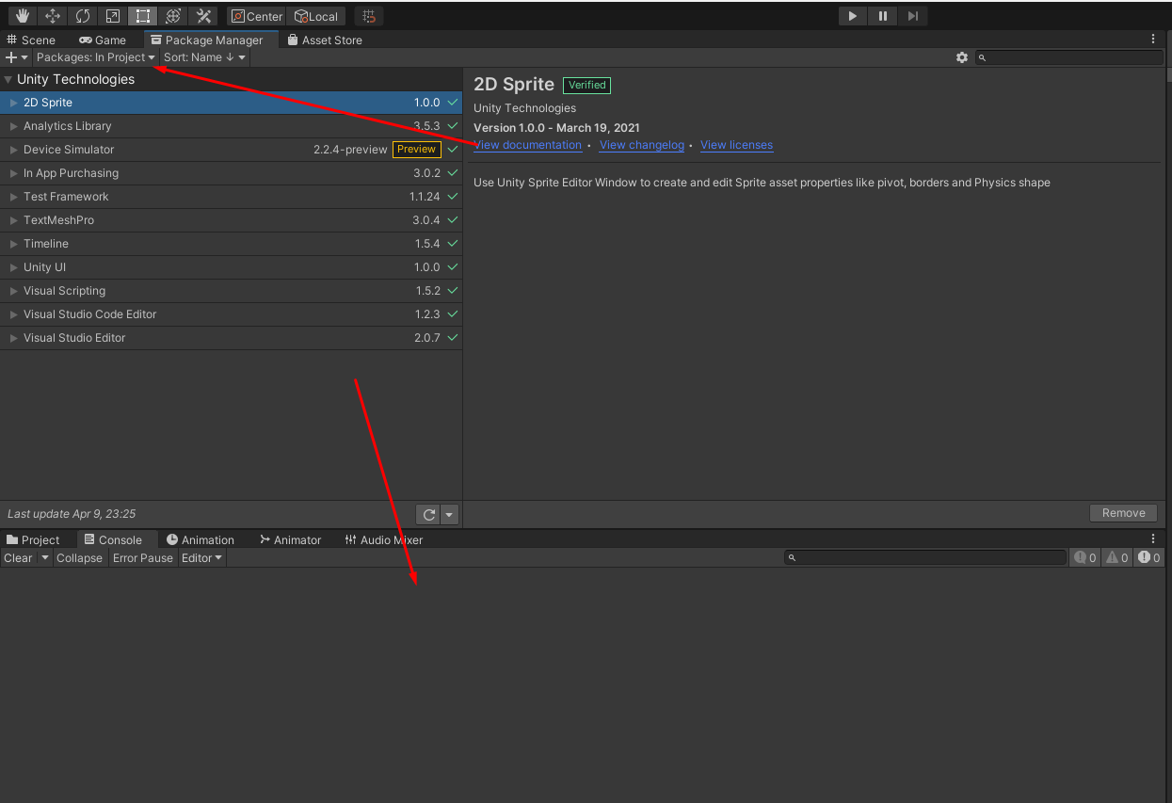
Task: Open Packages: In Project dropdown
Action: click(96, 57)
